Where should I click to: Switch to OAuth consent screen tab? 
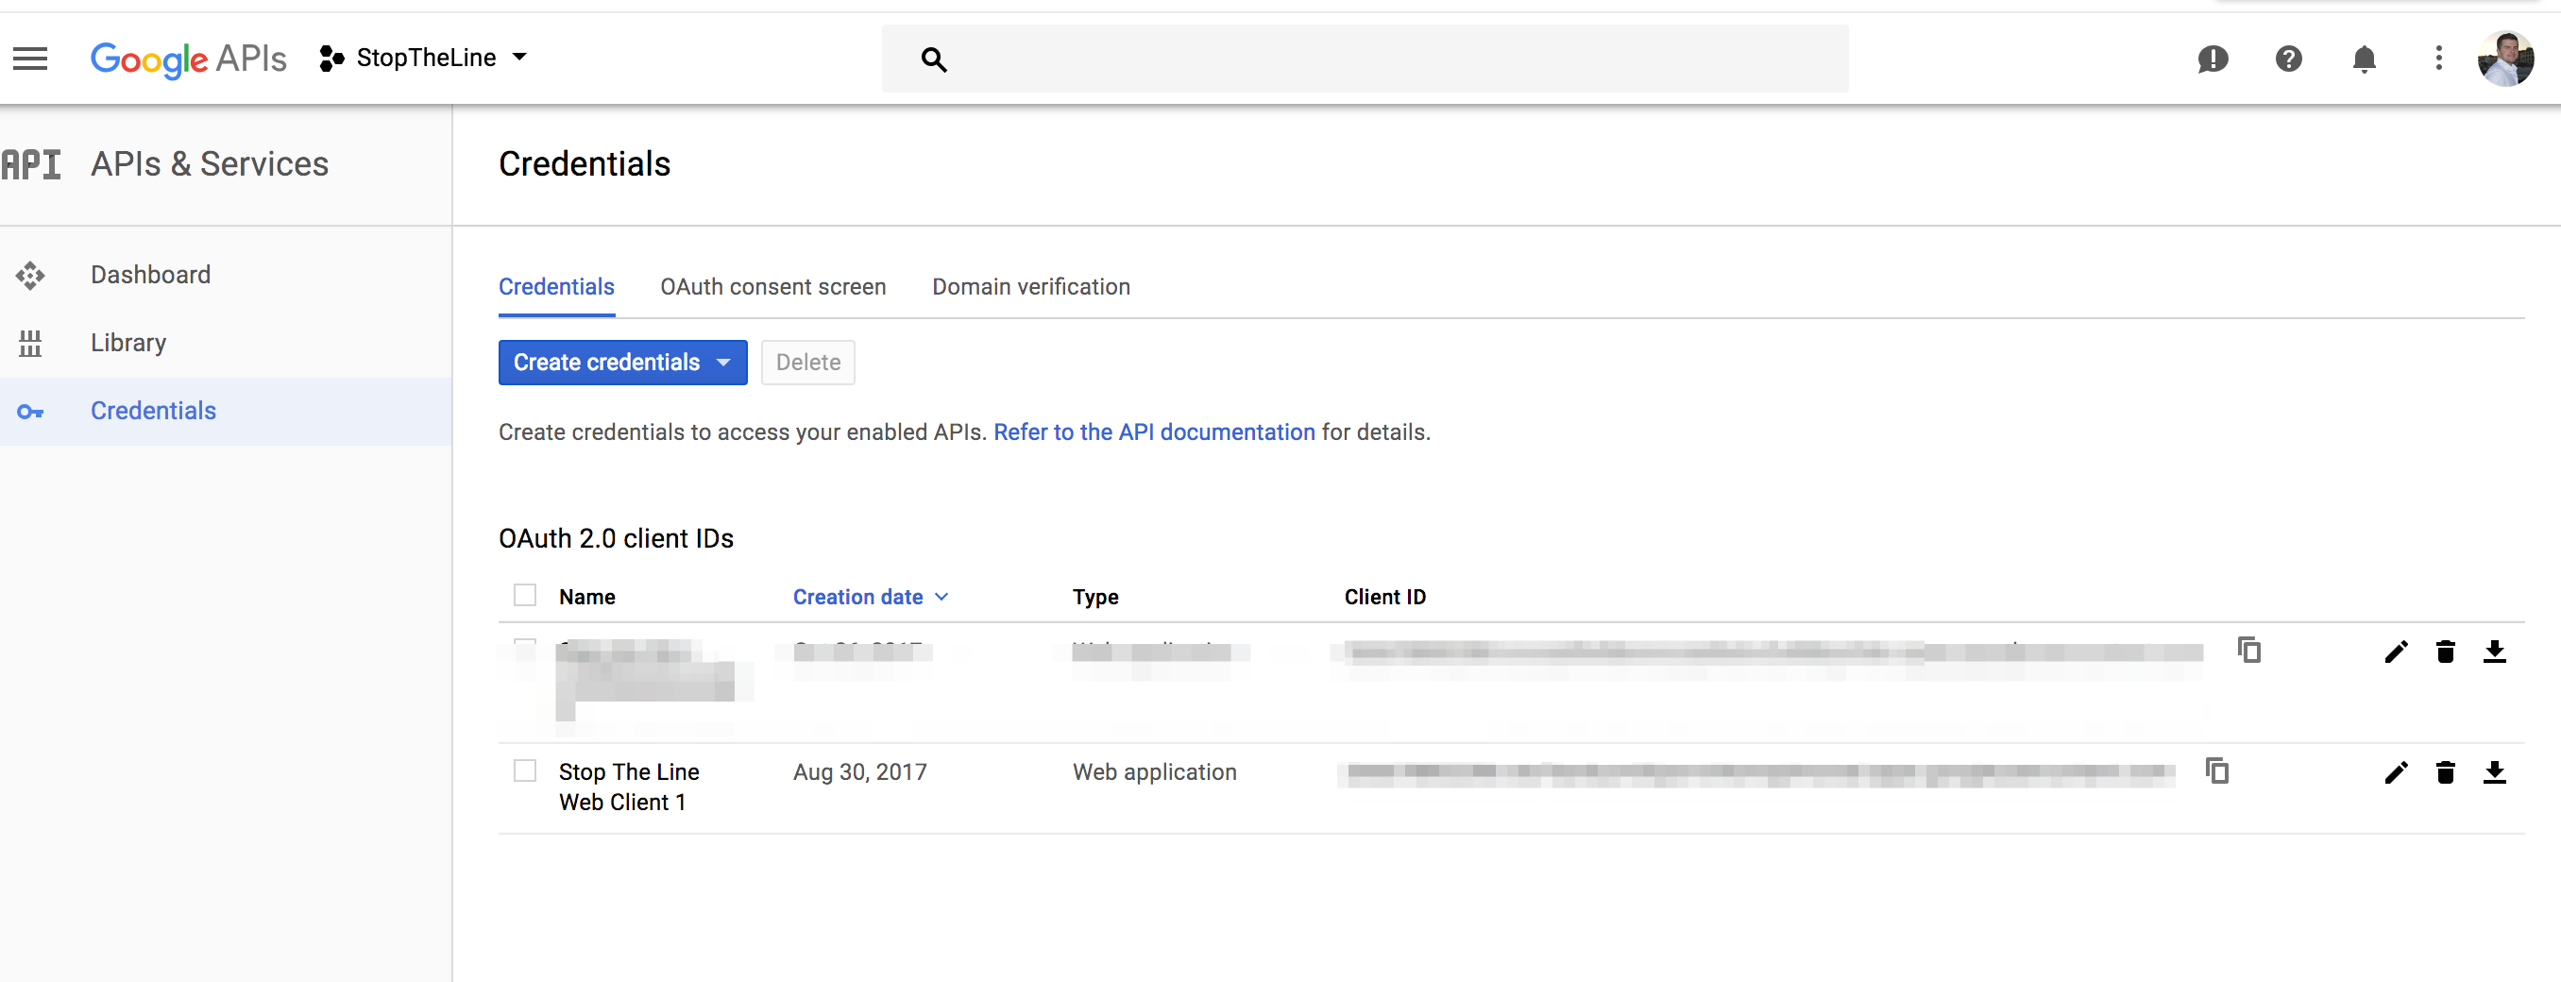pos(772,287)
